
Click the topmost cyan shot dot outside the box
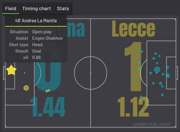coord(142,51)
